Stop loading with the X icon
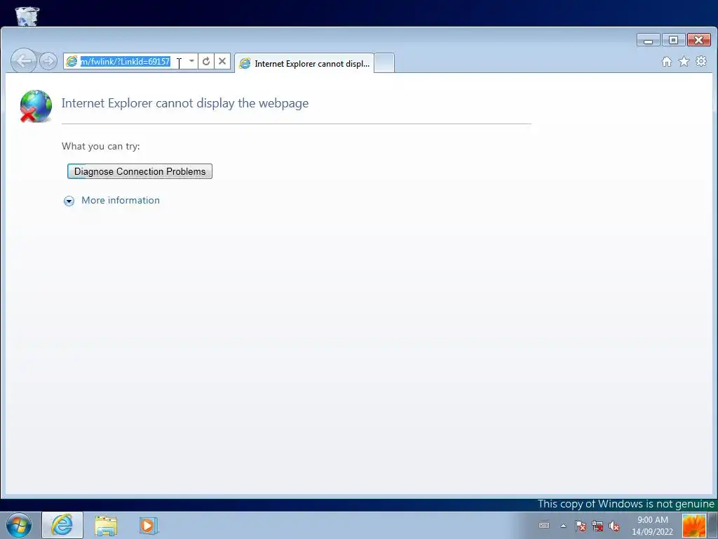The width and height of the screenshot is (718, 539). click(222, 61)
